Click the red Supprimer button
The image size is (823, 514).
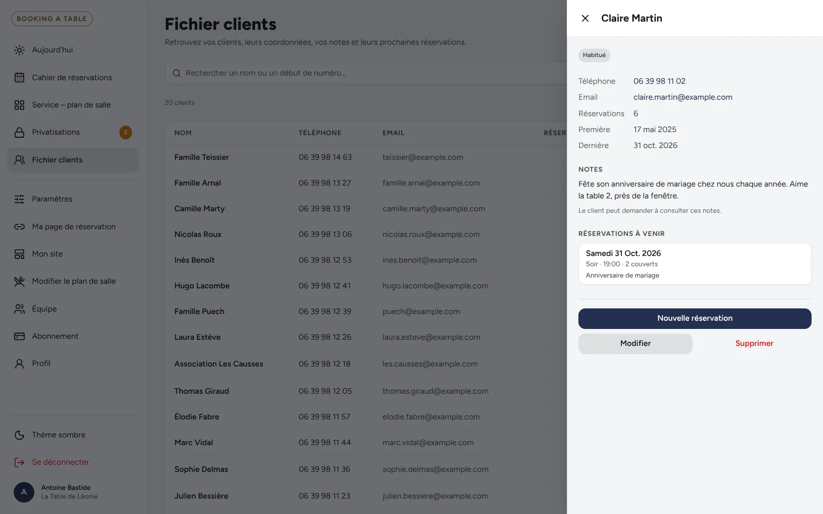point(754,344)
